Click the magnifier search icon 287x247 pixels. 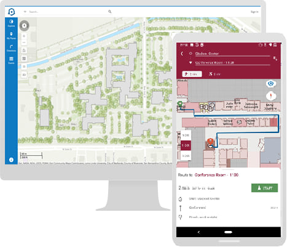[x=110, y=12]
